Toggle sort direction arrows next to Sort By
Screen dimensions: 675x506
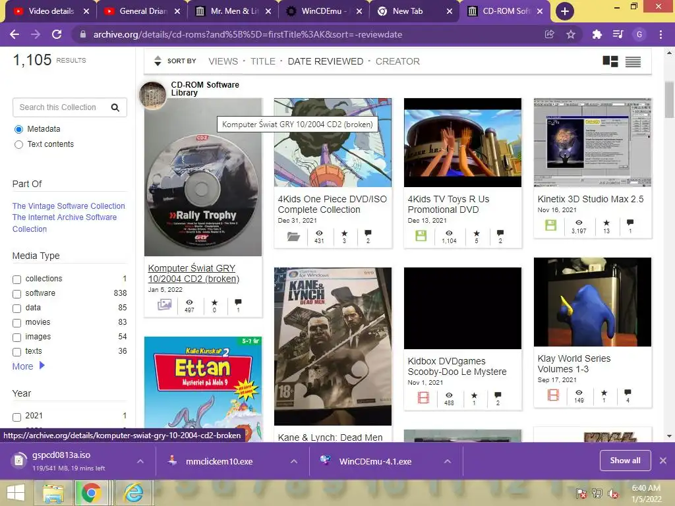tap(158, 61)
